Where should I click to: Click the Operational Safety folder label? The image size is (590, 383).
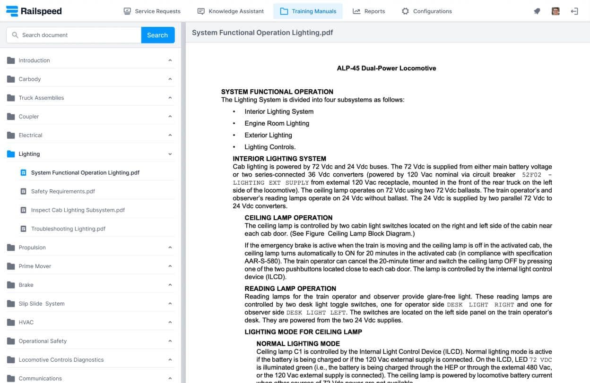click(x=43, y=341)
